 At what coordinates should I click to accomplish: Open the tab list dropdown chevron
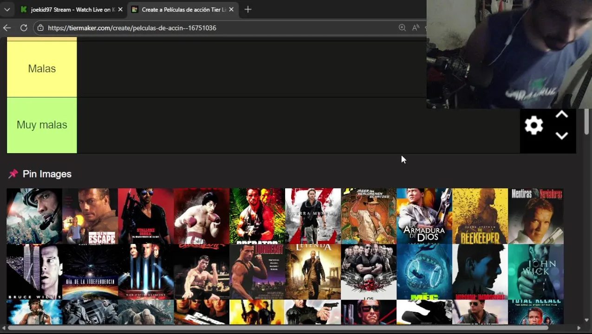[x=7, y=9]
